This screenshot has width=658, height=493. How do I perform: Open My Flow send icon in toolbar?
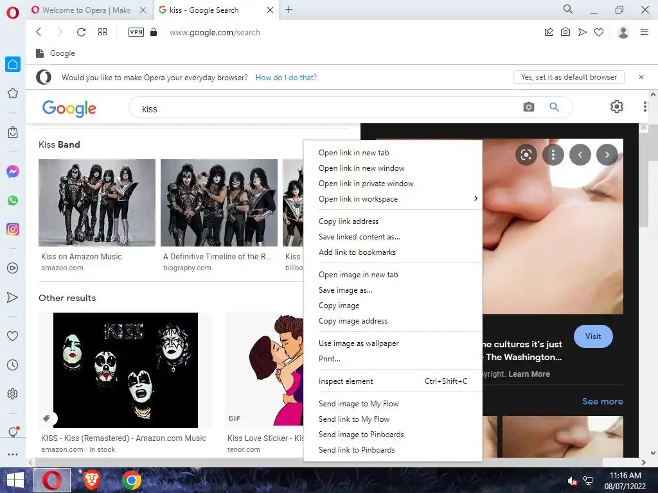pos(582,32)
